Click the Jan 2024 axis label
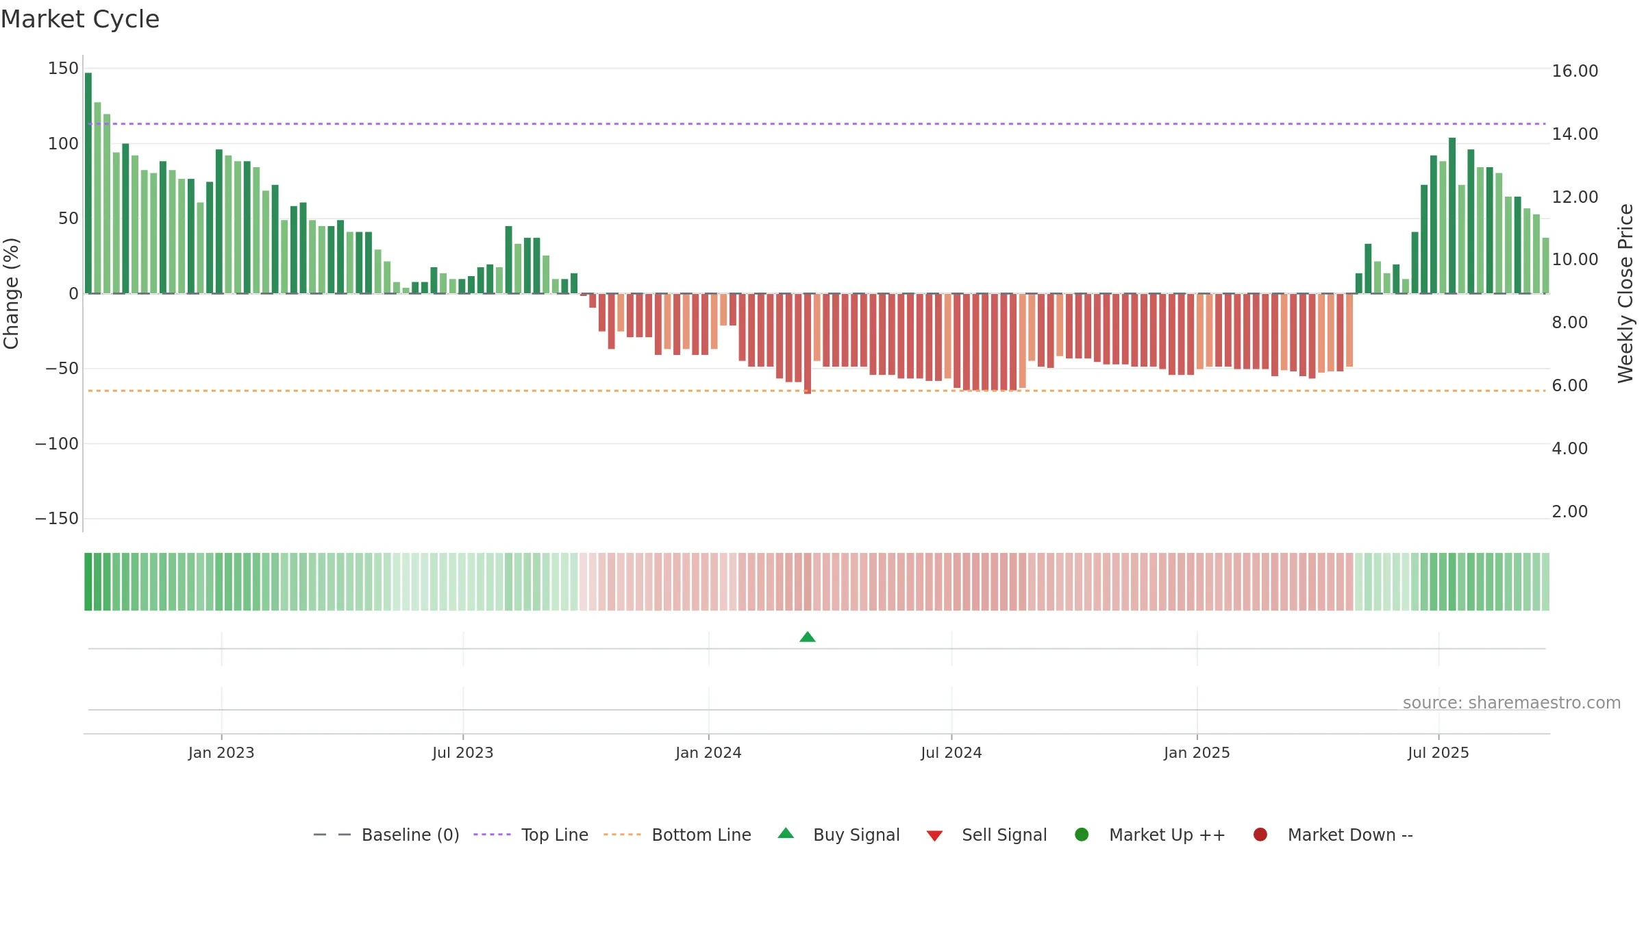Viewport: 1644px width, 925px height. click(x=708, y=753)
